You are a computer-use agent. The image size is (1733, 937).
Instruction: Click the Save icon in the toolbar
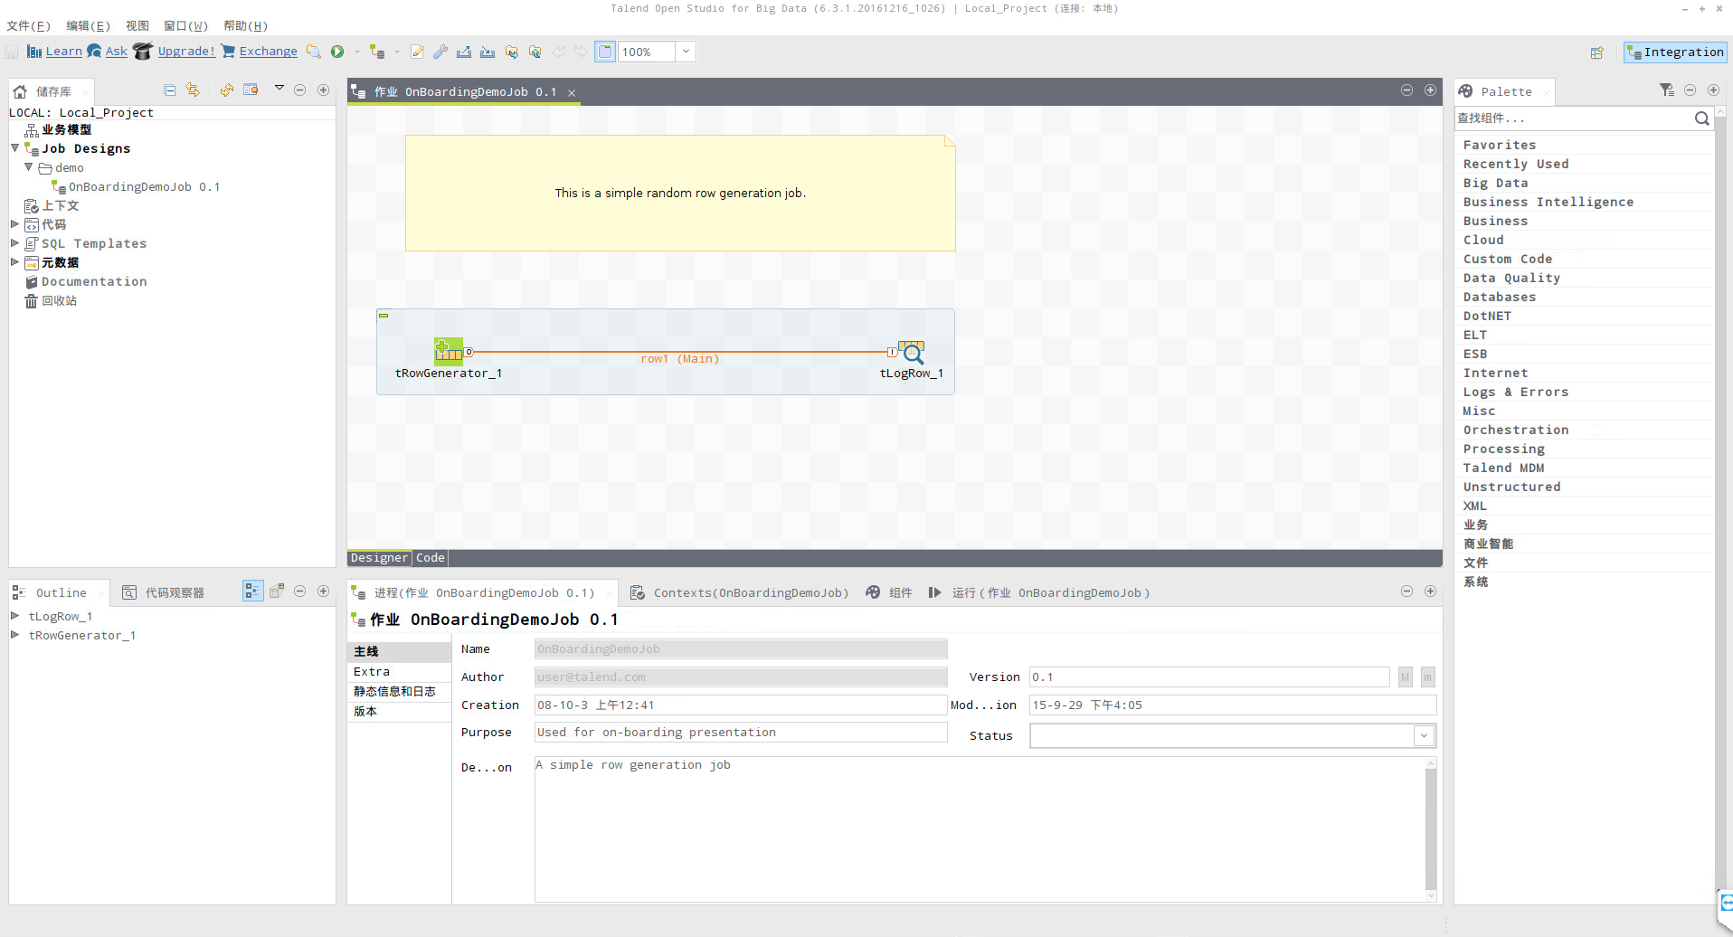(x=12, y=52)
